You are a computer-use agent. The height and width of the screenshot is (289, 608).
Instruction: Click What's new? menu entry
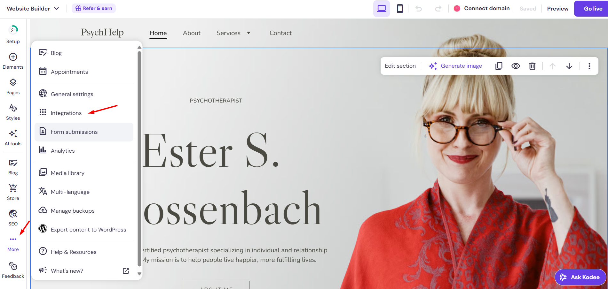84,271
